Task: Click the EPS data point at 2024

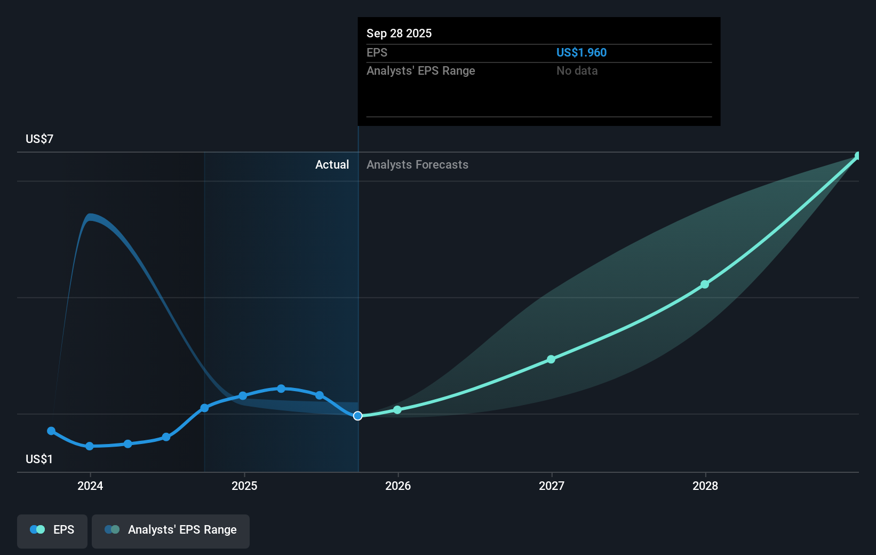Action: [90, 446]
